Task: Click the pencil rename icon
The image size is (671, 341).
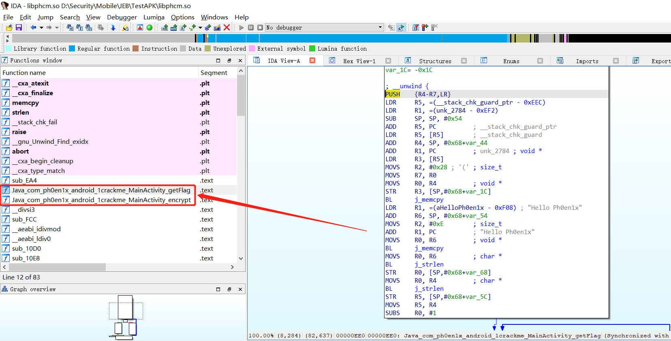Action: point(217,28)
